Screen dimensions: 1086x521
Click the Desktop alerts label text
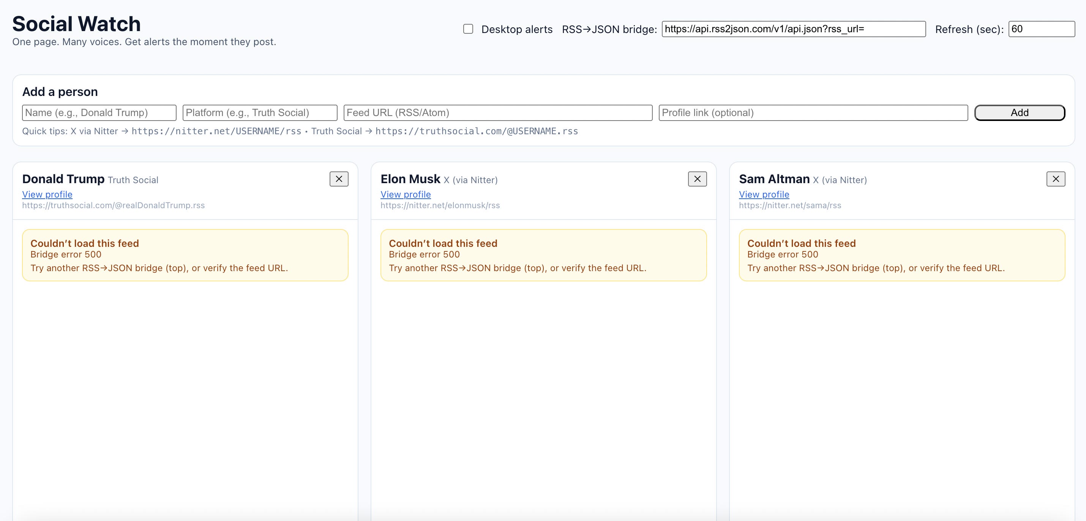(x=516, y=30)
